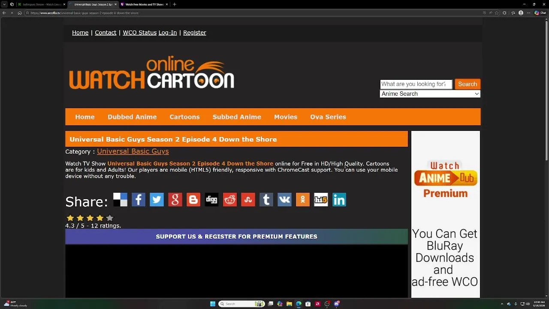Rate the episode one star

point(70,218)
